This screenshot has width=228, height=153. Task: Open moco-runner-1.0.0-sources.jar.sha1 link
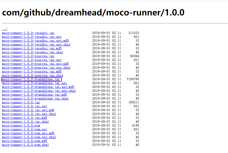(x=32, y=76)
